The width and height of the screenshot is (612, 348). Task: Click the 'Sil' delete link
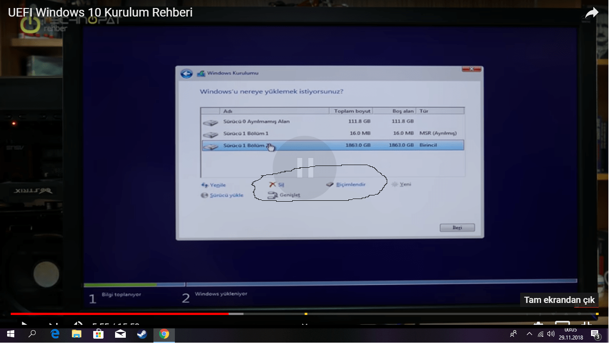(x=281, y=185)
